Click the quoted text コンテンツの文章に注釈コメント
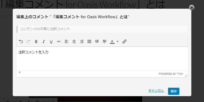This screenshot has height=102, width=204. [45, 29]
